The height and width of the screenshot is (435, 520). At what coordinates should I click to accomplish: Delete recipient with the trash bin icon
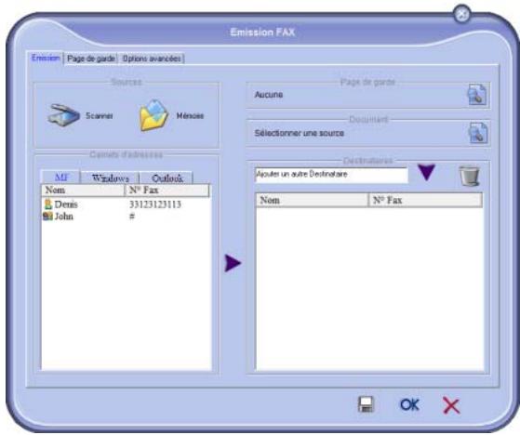469,176
